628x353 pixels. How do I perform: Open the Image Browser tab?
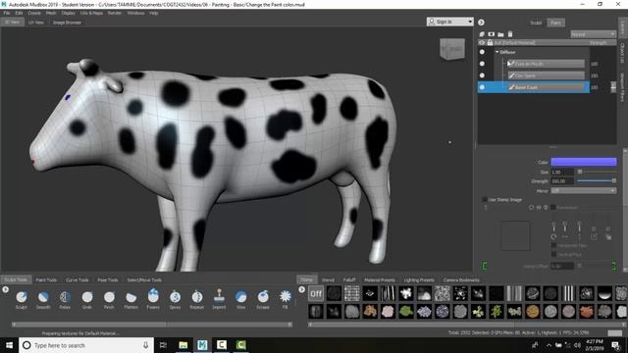point(67,23)
